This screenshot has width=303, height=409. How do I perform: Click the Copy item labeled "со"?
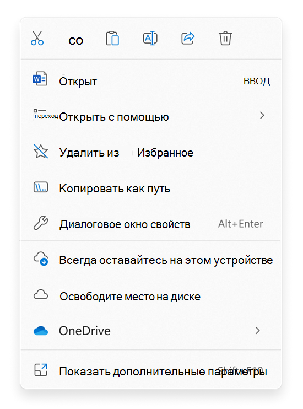coord(75,41)
